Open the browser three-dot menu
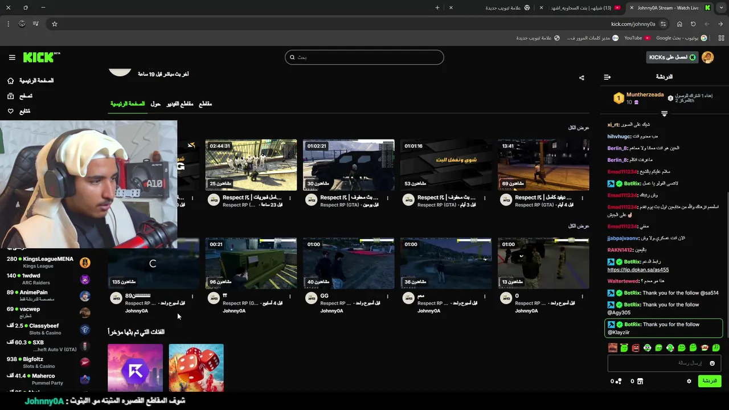 click(x=8, y=24)
